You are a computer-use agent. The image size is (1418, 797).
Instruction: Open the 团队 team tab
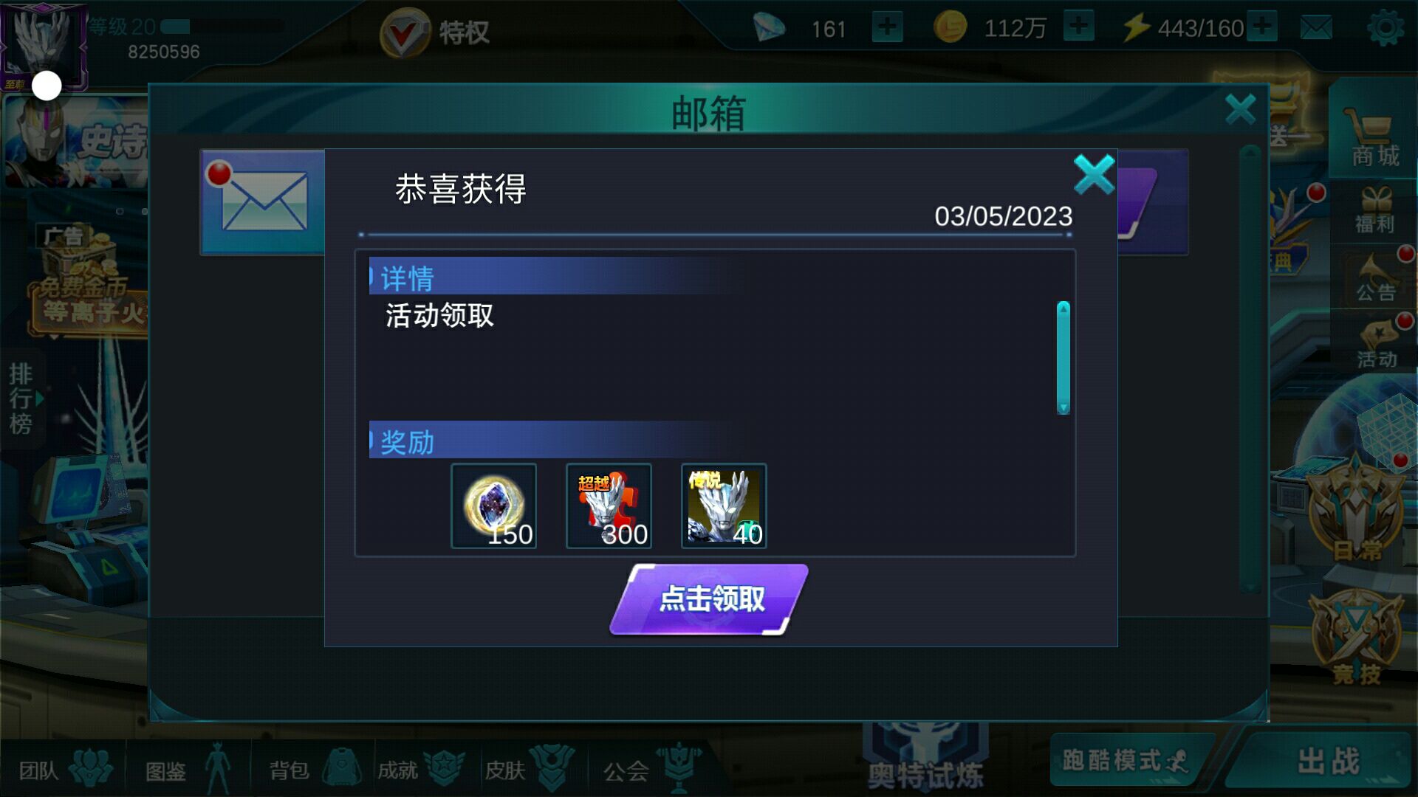[x=65, y=770]
